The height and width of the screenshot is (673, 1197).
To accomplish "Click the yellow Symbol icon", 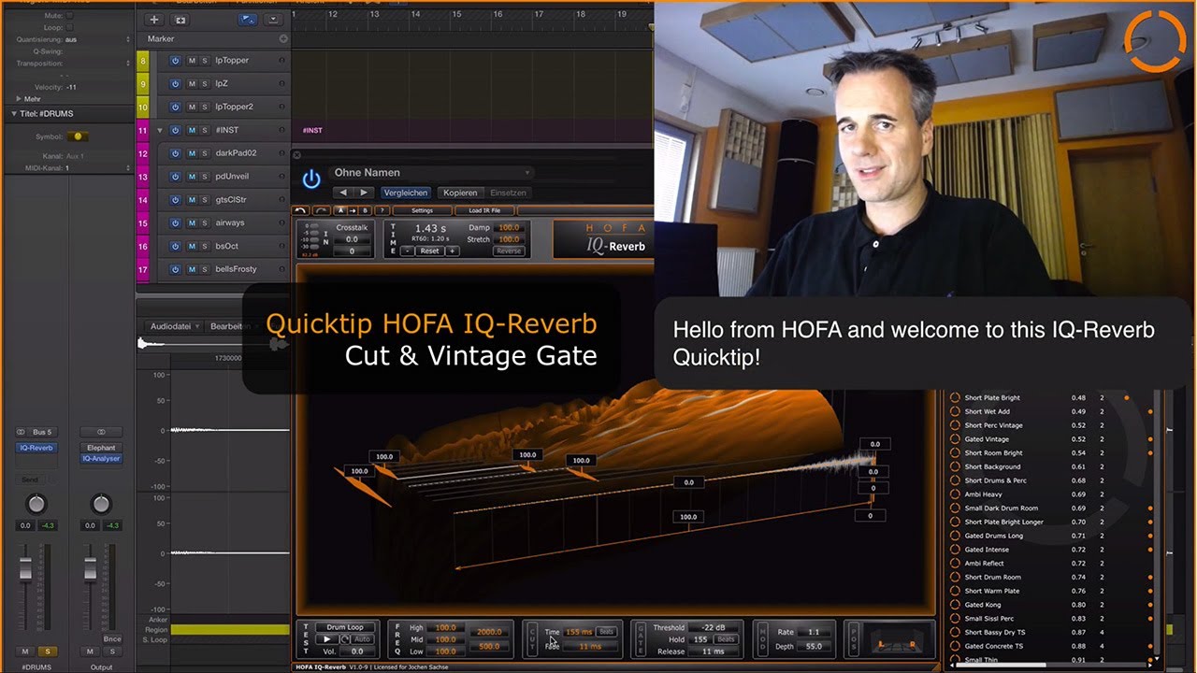I will click(x=78, y=136).
